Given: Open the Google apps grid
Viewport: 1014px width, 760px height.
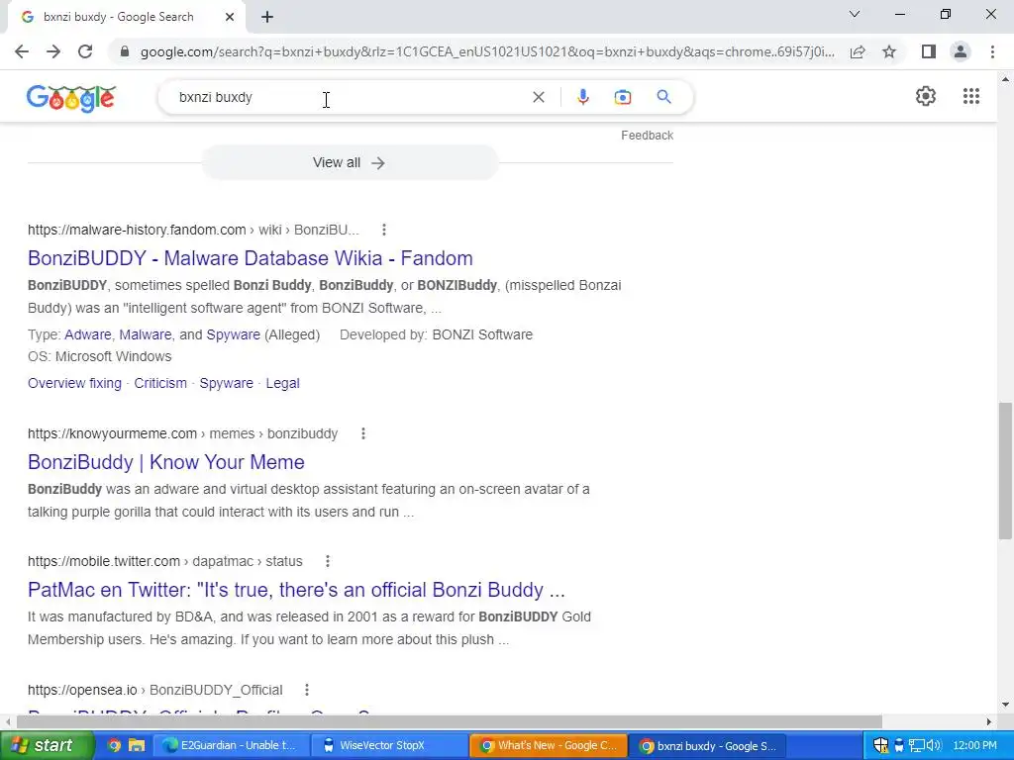Looking at the screenshot, I should [x=970, y=96].
